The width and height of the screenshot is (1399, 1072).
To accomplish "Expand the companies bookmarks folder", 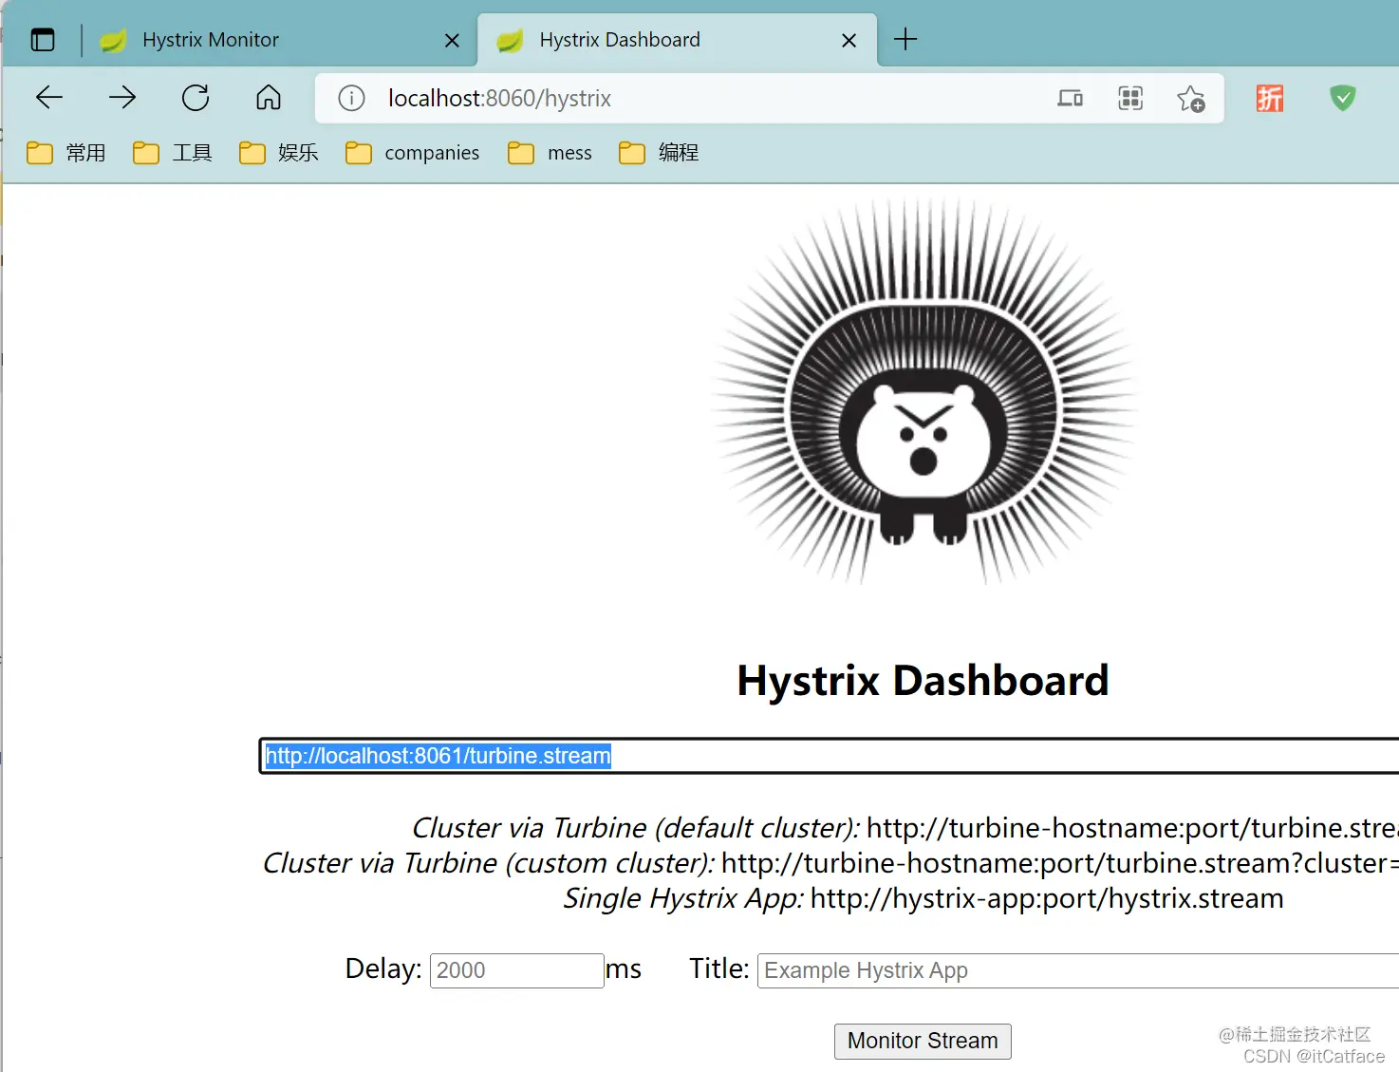I will [413, 153].
